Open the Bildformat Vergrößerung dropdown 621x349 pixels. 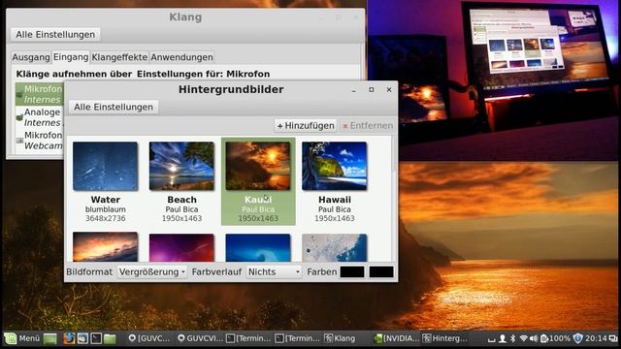pos(152,271)
